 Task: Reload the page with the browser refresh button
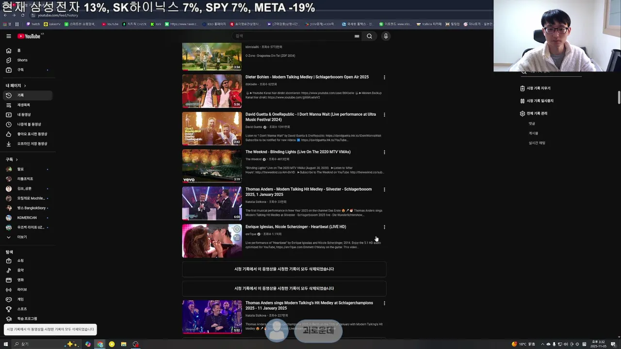click(22, 15)
